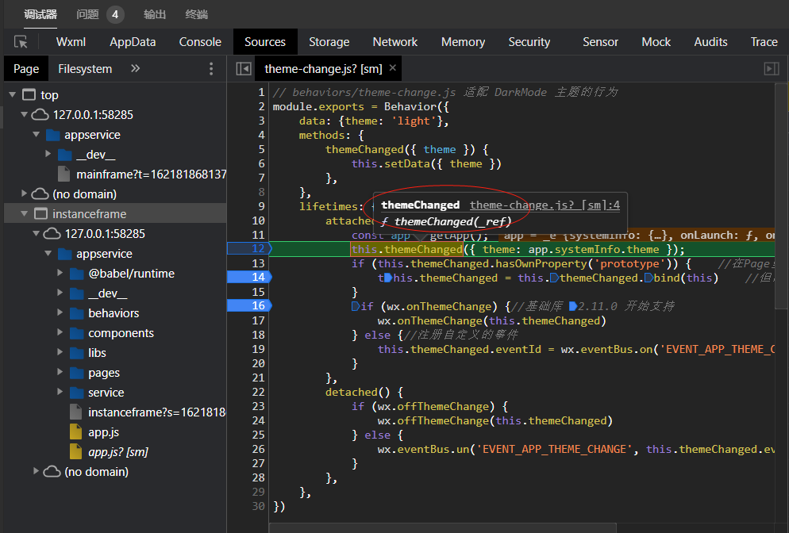Screen dimensions: 789x533
Task: Click the top frame icon
Action: 29,94
